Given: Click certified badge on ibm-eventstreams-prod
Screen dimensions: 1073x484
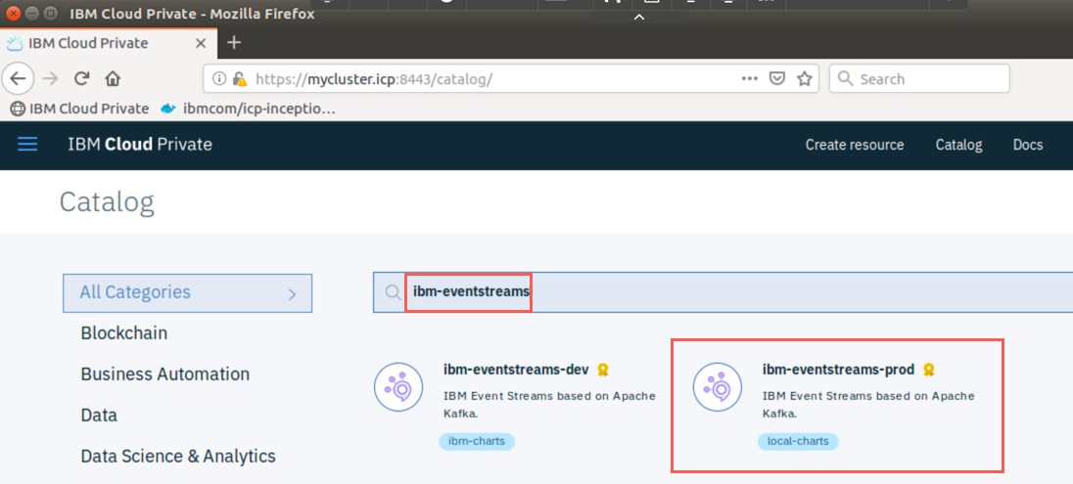Looking at the screenshot, I should pos(928,370).
